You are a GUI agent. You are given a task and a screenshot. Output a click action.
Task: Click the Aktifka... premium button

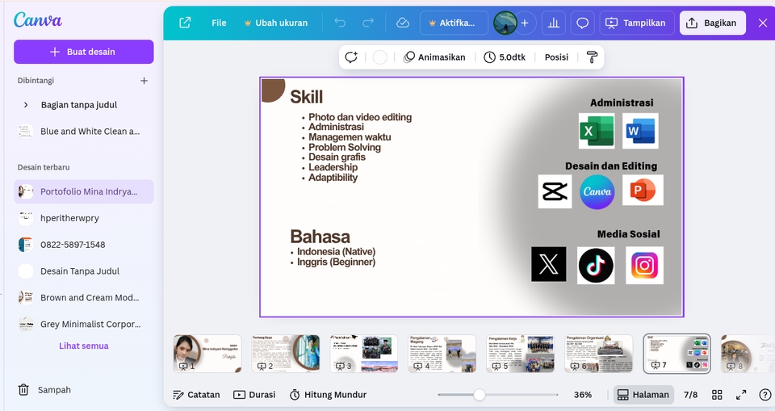454,23
